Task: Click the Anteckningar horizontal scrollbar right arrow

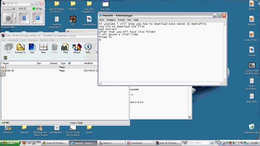Action: [x=221, y=83]
